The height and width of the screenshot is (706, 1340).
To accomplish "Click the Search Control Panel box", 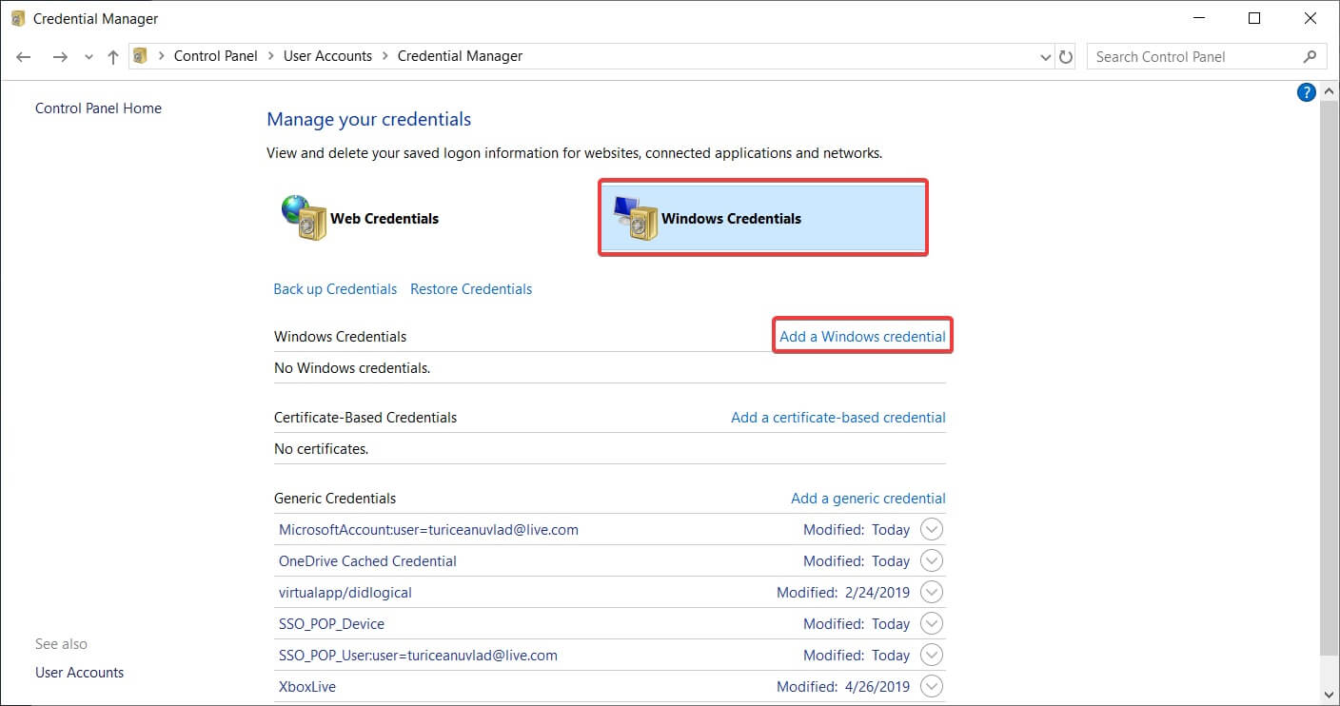I will coord(1206,57).
